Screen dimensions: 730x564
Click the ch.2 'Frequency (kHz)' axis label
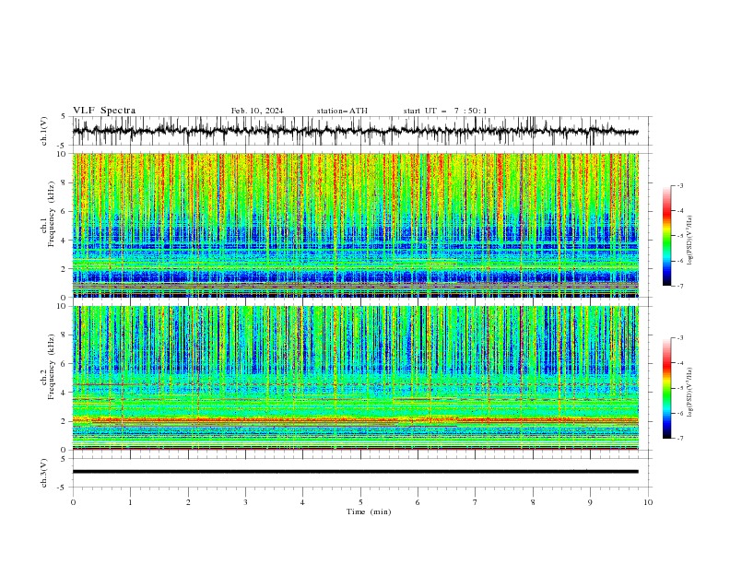52,367
